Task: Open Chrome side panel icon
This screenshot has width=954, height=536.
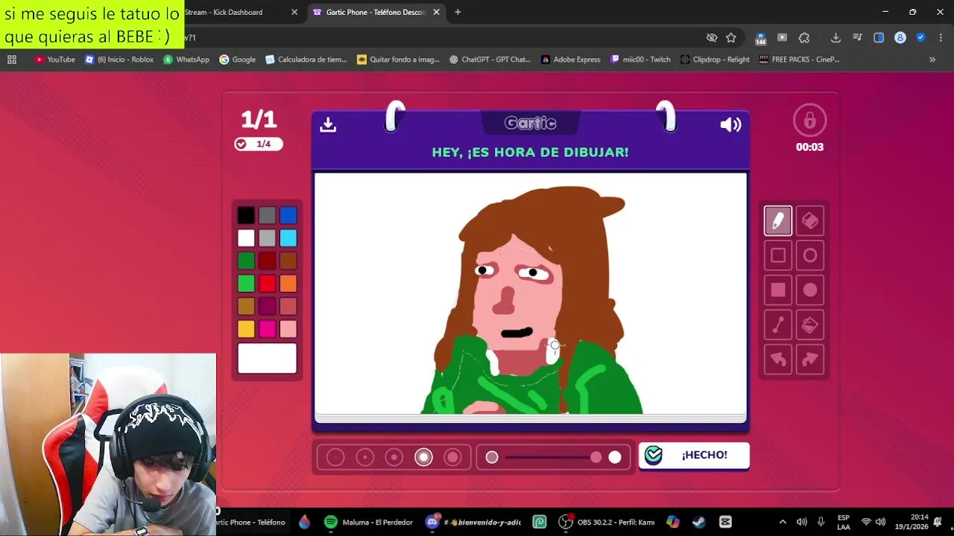Action: click(x=879, y=37)
